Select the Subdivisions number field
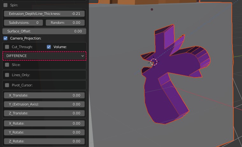 click(x=23, y=23)
